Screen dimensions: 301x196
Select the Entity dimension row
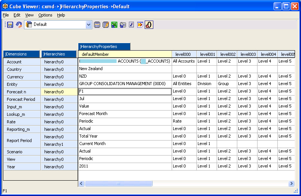[22, 84]
